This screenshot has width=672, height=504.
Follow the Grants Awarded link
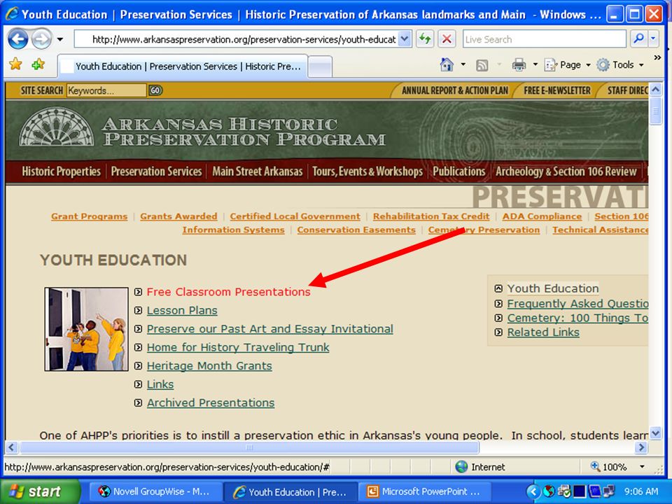point(178,216)
